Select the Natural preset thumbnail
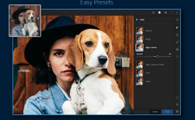 140,31
